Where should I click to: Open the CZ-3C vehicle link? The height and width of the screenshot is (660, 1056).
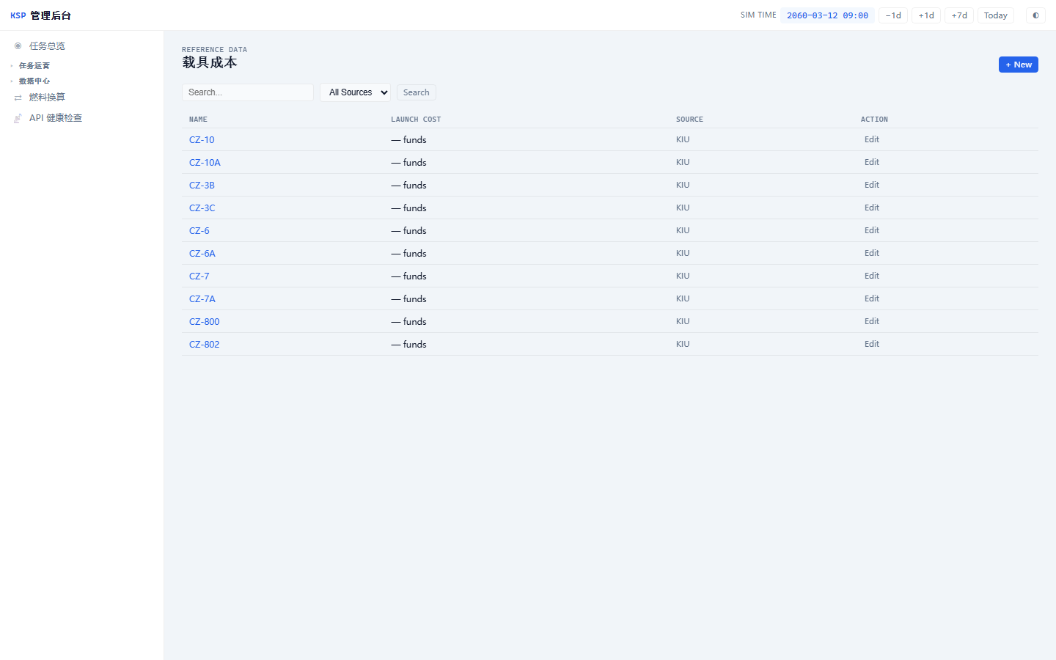(202, 208)
